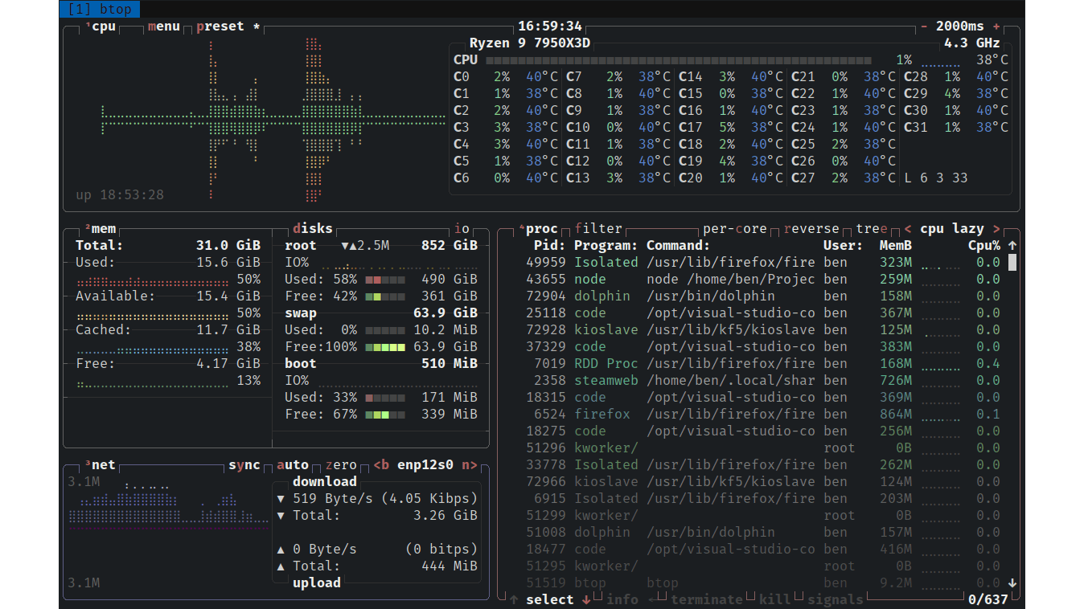Kill the selected process
The width and height of the screenshot is (1084, 609).
pos(775,600)
